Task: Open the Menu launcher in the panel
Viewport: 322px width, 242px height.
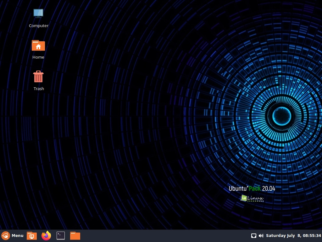Action: tap(12, 236)
